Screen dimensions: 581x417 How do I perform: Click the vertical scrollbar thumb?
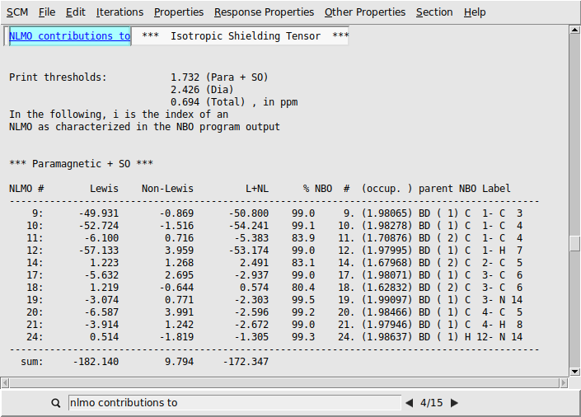pos(574,244)
